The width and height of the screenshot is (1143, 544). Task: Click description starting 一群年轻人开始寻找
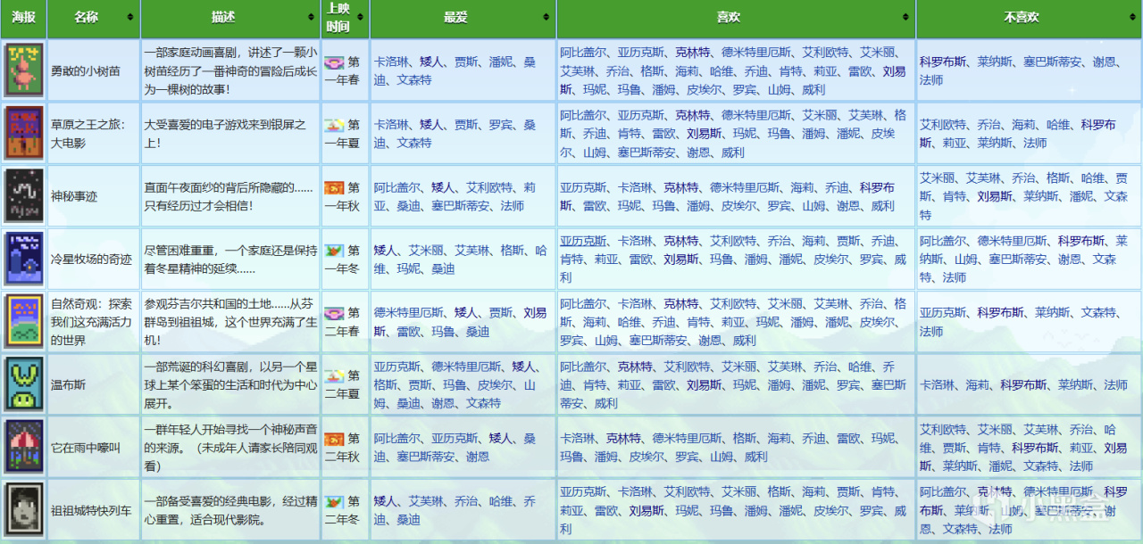(229, 448)
